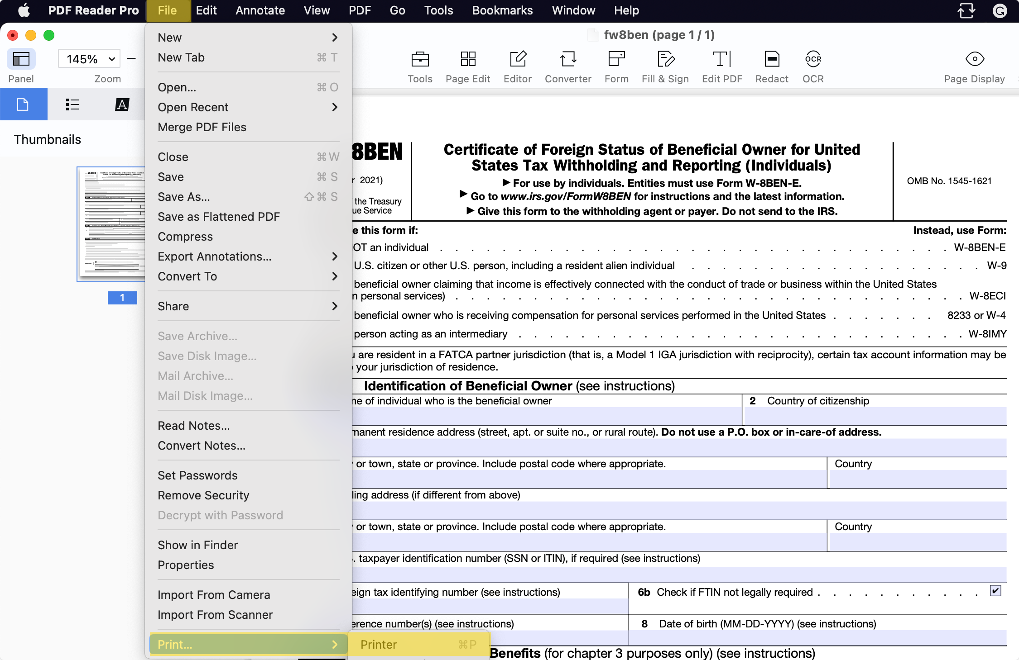Choose Open... from File menu
Image resolution: width=1019 pixels, height=660 pixels.
click(248, 87)
